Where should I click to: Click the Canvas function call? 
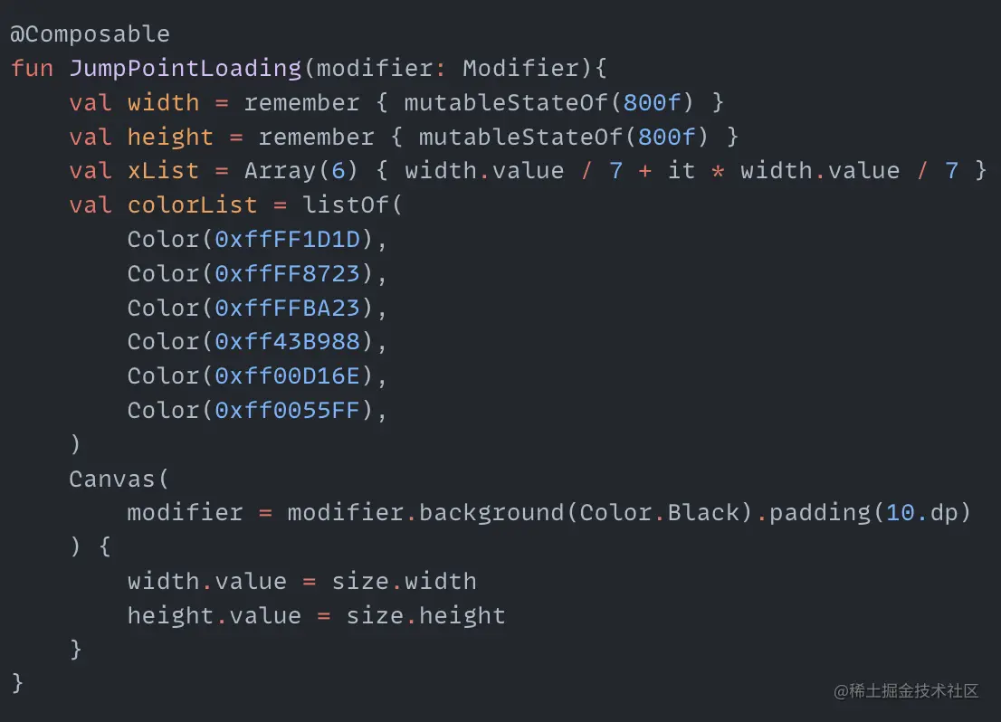click(x=111, y=479)
